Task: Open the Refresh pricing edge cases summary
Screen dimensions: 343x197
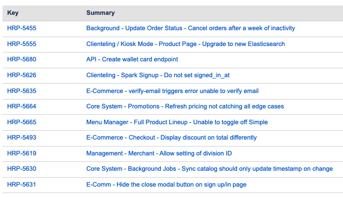Action: (x=185, y=106)
